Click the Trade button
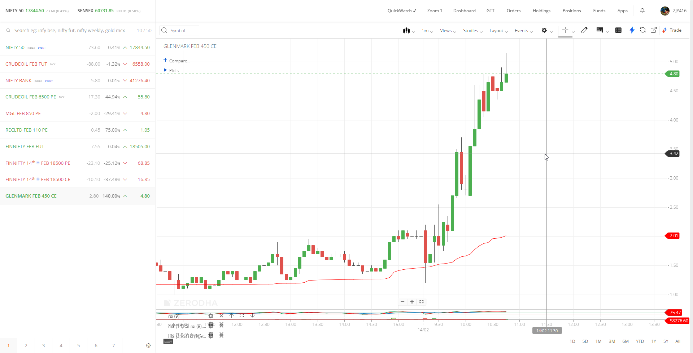The width and height of the screenshot is (693, 353). [x=672, y=30]
